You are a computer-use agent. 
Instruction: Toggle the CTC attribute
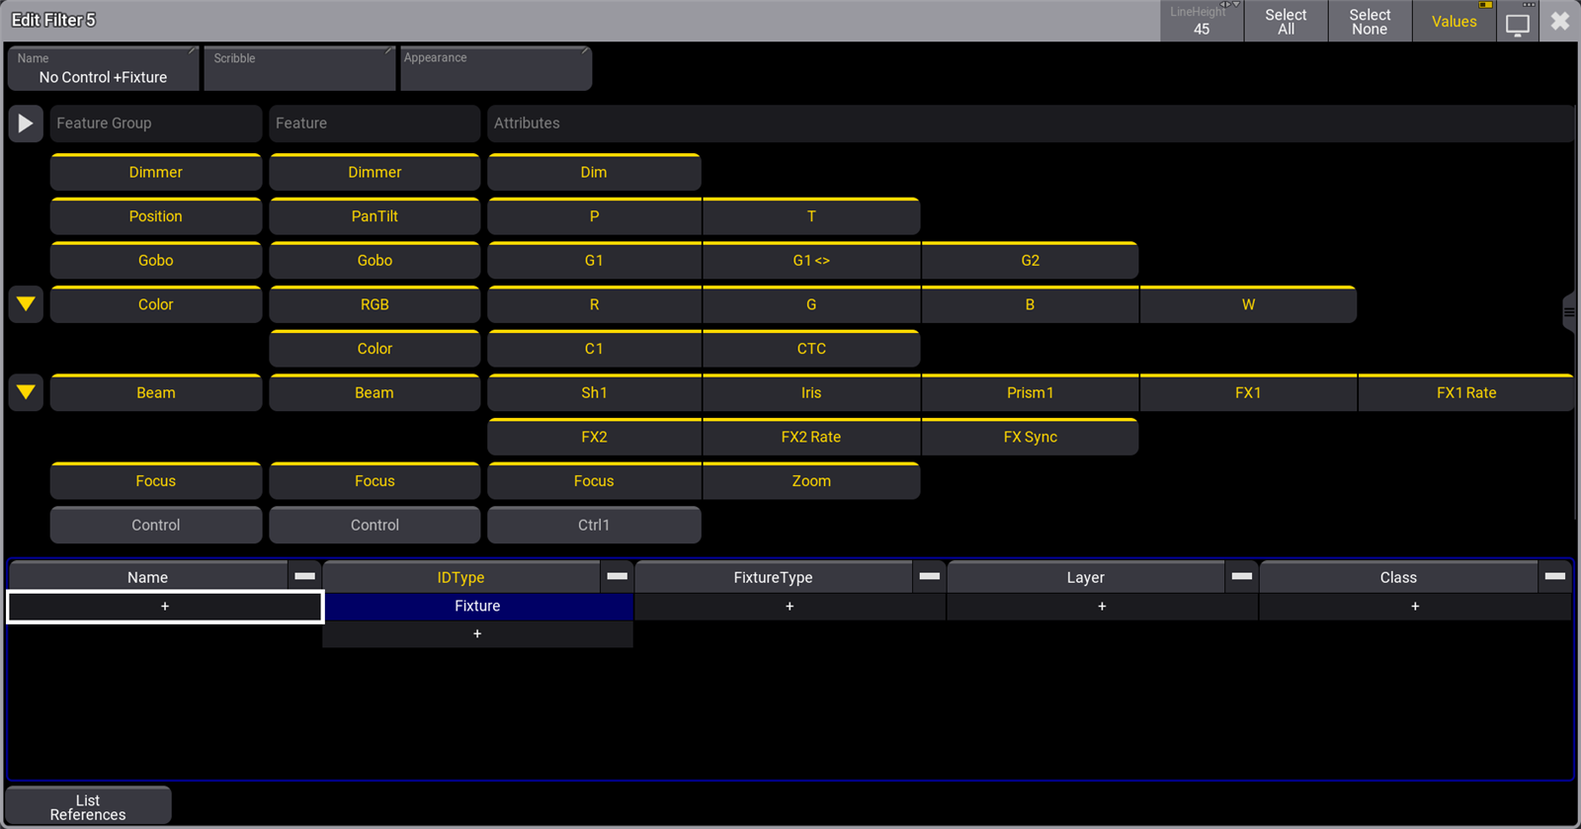coord(811,349)
